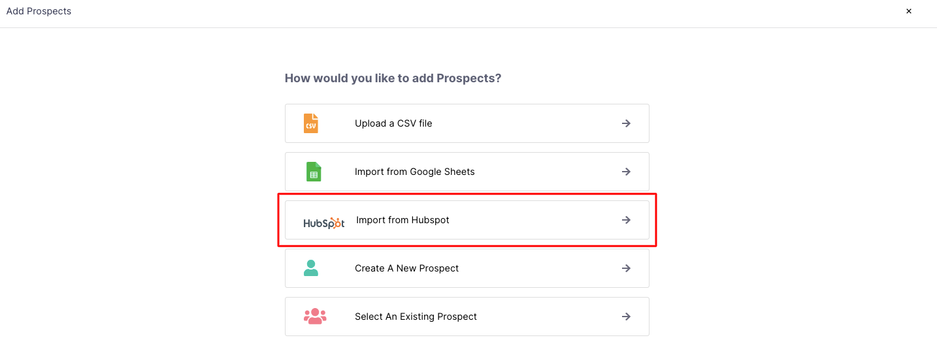Open 'Import from Hubspot' option text

[x=403, y=220]
